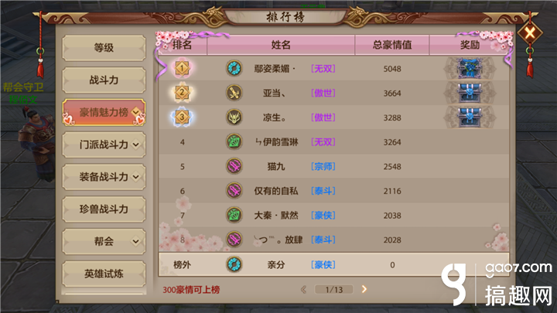Collapse the 豪情魅力榜 category chevron
Viewport: 557px width, 313px height.
(135, 112)
